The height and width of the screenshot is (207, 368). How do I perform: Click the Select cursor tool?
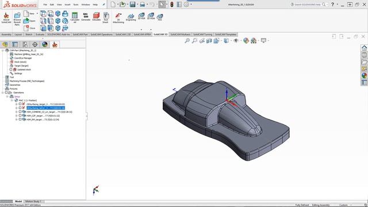(162, 5)
